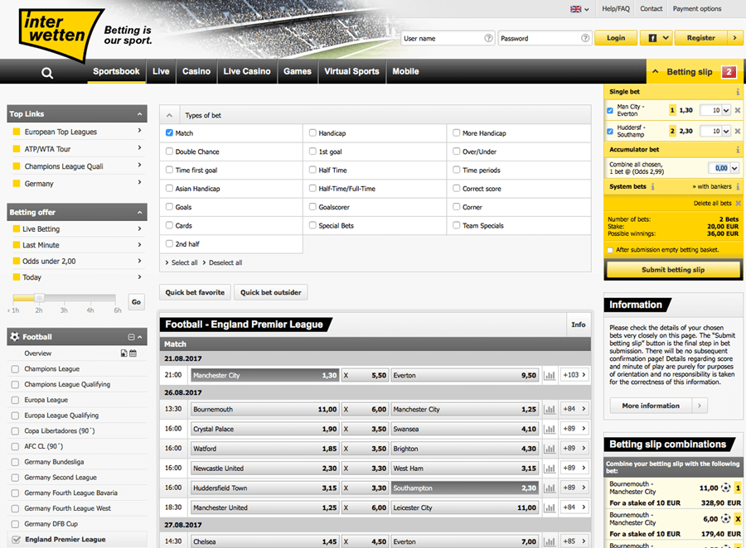Click the Register button

(x=707, y=38)
